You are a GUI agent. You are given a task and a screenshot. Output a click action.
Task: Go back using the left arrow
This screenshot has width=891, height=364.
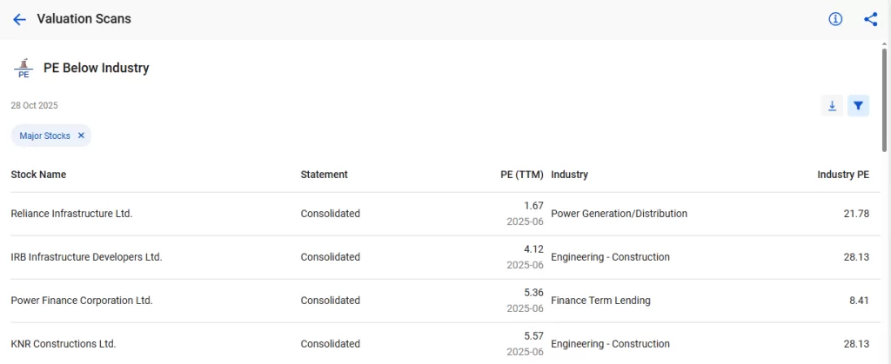[19, 19]
